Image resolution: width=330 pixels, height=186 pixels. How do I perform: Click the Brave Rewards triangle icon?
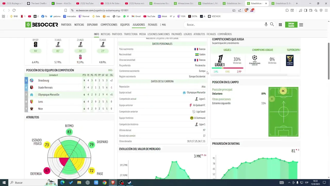coord(252,10)
